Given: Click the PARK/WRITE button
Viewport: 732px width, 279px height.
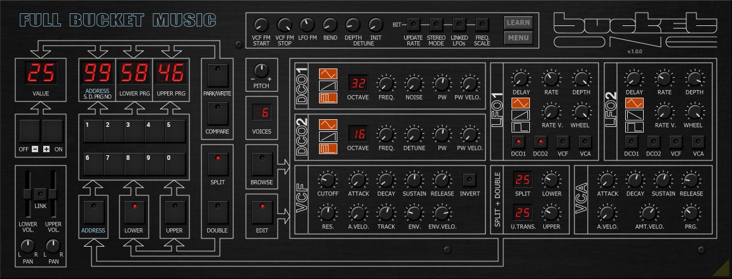Looking at the screenshot, I should tap(217, 75).
